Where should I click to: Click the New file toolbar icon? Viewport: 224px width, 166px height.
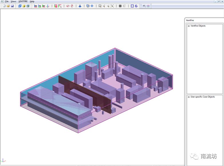4,6
